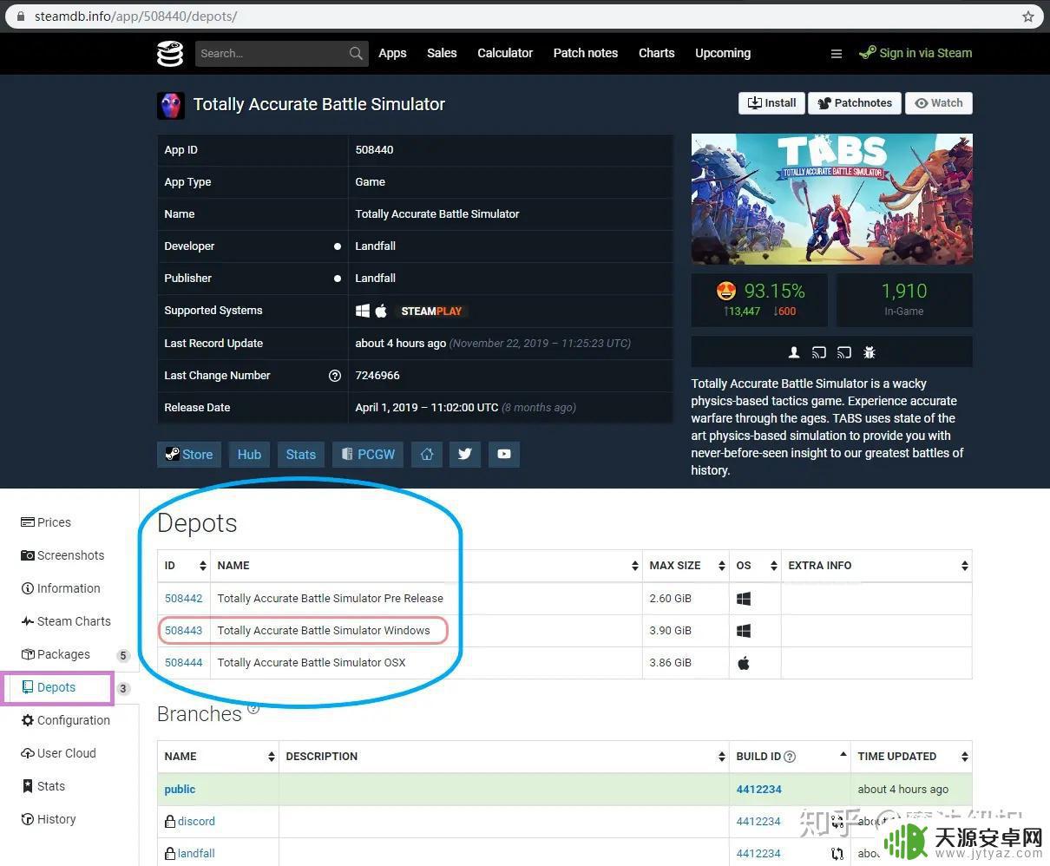Viewport: 1050px width, 866px height.
Task: Click the lock icon beside landfall branch
Action: (170, 853)
